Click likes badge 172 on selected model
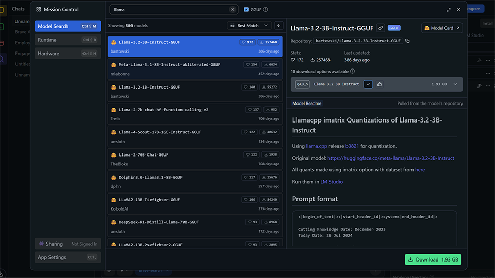495x278 pixels. (x=247, y=42)
